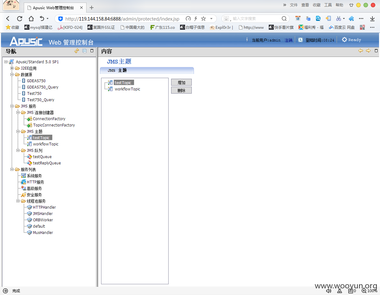
Task: Collapse the Apusic/Standard 5.0 SP1 root
Action: [6, 62]
